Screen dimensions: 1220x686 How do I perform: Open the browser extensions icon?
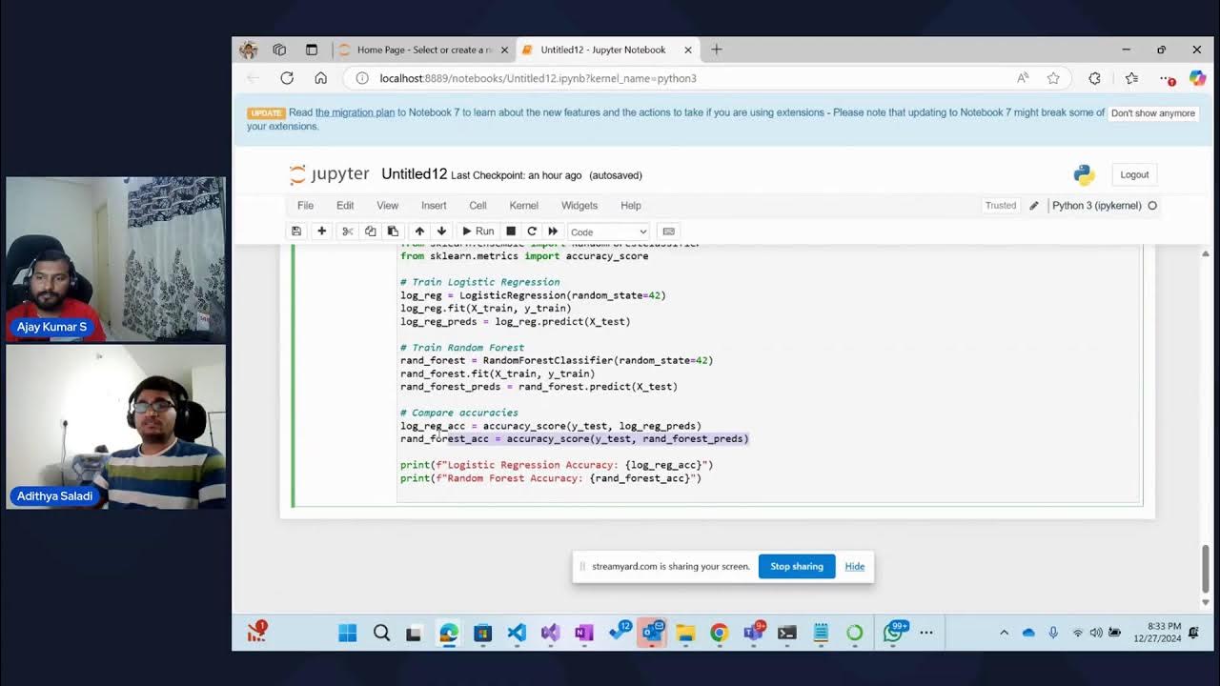(1094, 78)
